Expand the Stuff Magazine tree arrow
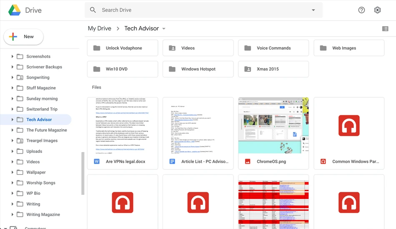The image size is (396, 229). (12, 88)
